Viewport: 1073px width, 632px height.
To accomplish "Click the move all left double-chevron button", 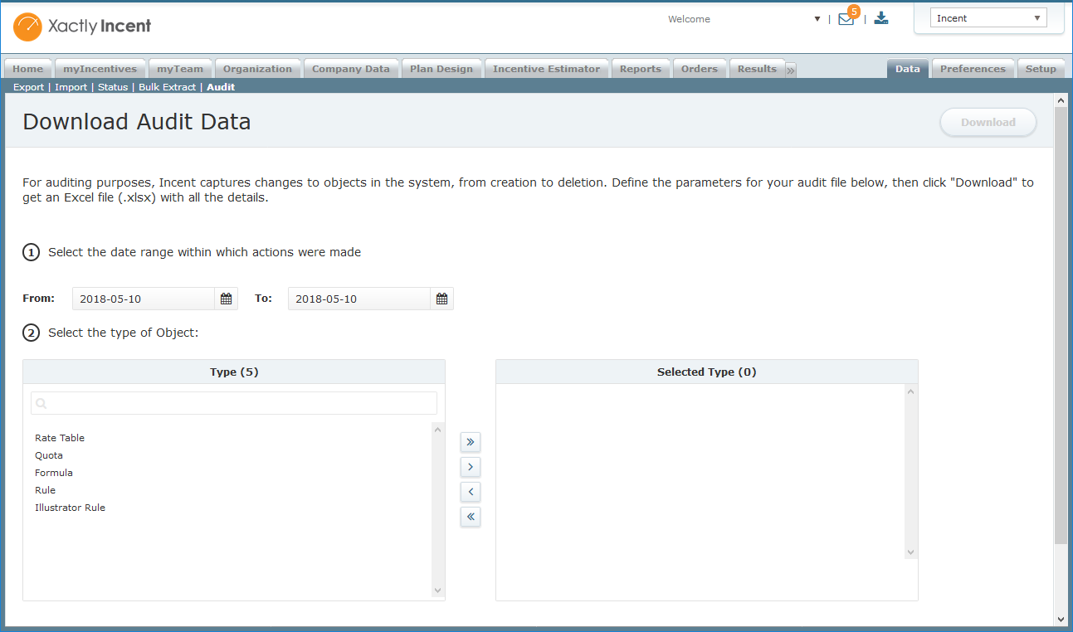I will pos(471,517).
